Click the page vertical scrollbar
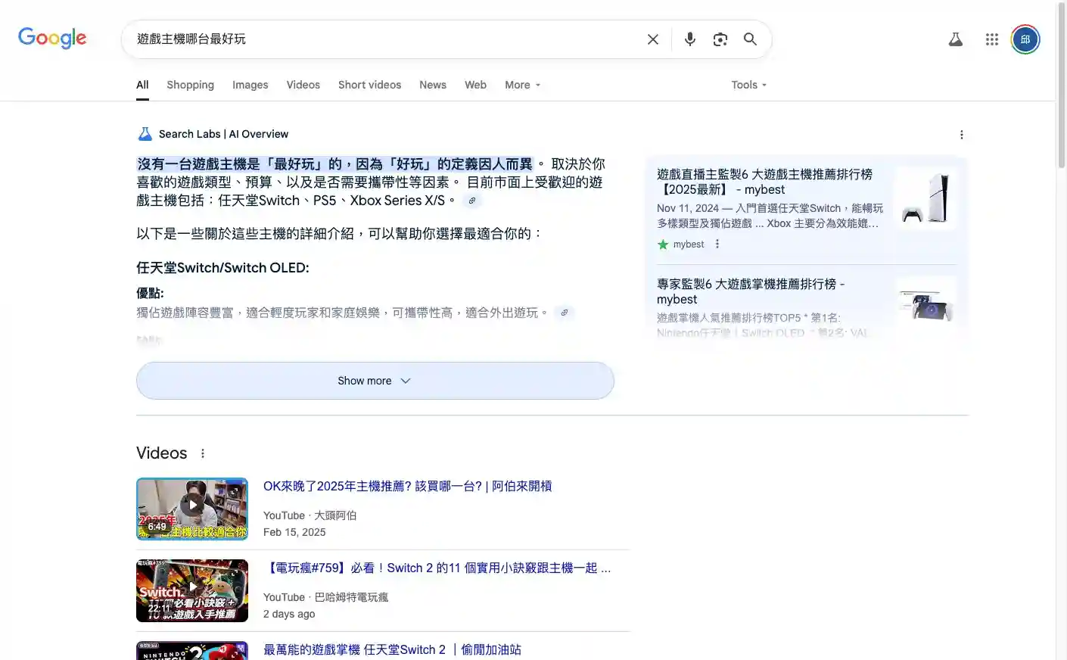The width and height of the screenshot is (1067, 660). tap(1061, 303)
